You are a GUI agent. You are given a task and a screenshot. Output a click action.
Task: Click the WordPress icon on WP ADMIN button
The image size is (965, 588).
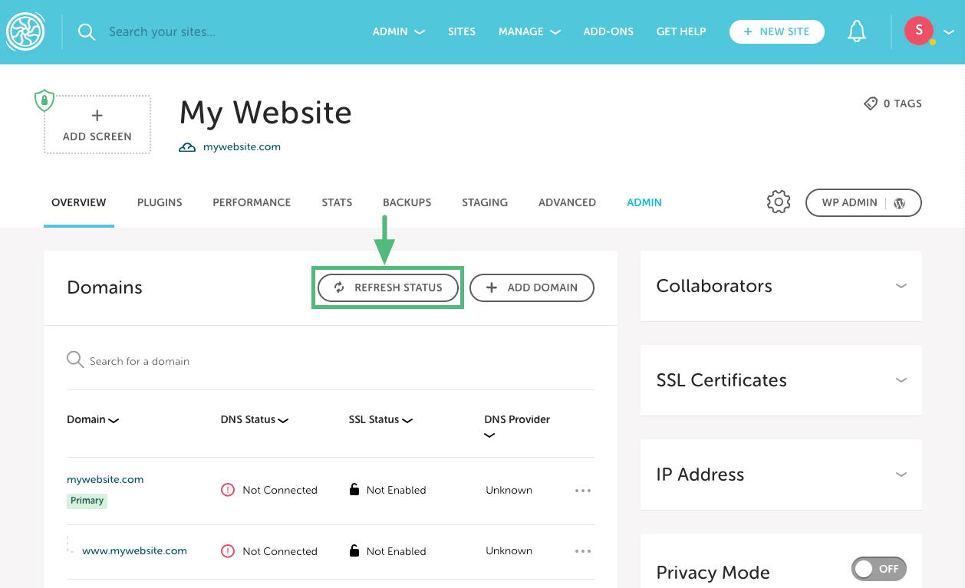pyautogui.click(x=899, y=202)
